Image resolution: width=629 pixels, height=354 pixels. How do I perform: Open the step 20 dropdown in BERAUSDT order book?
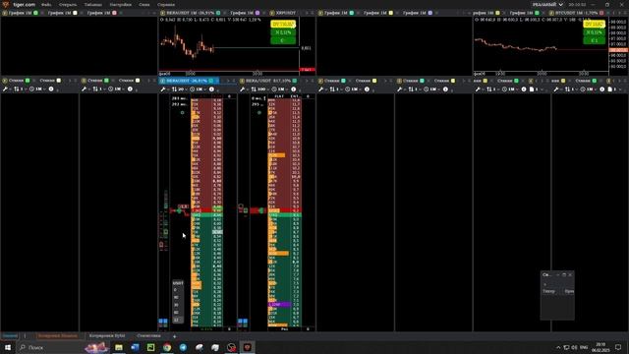[183, 89]
